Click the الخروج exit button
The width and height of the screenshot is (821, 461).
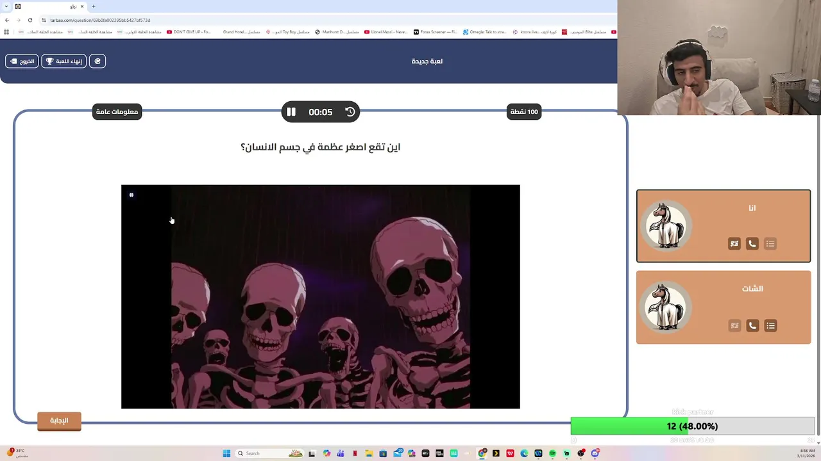22,61
